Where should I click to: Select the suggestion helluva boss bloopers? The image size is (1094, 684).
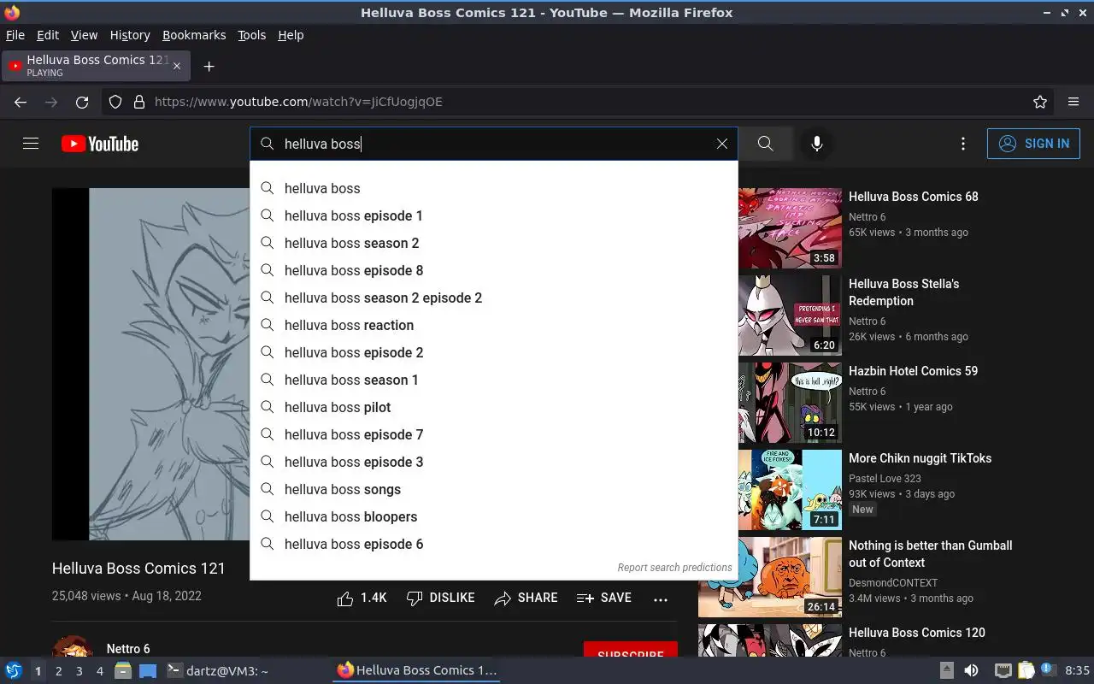(494, 516)
